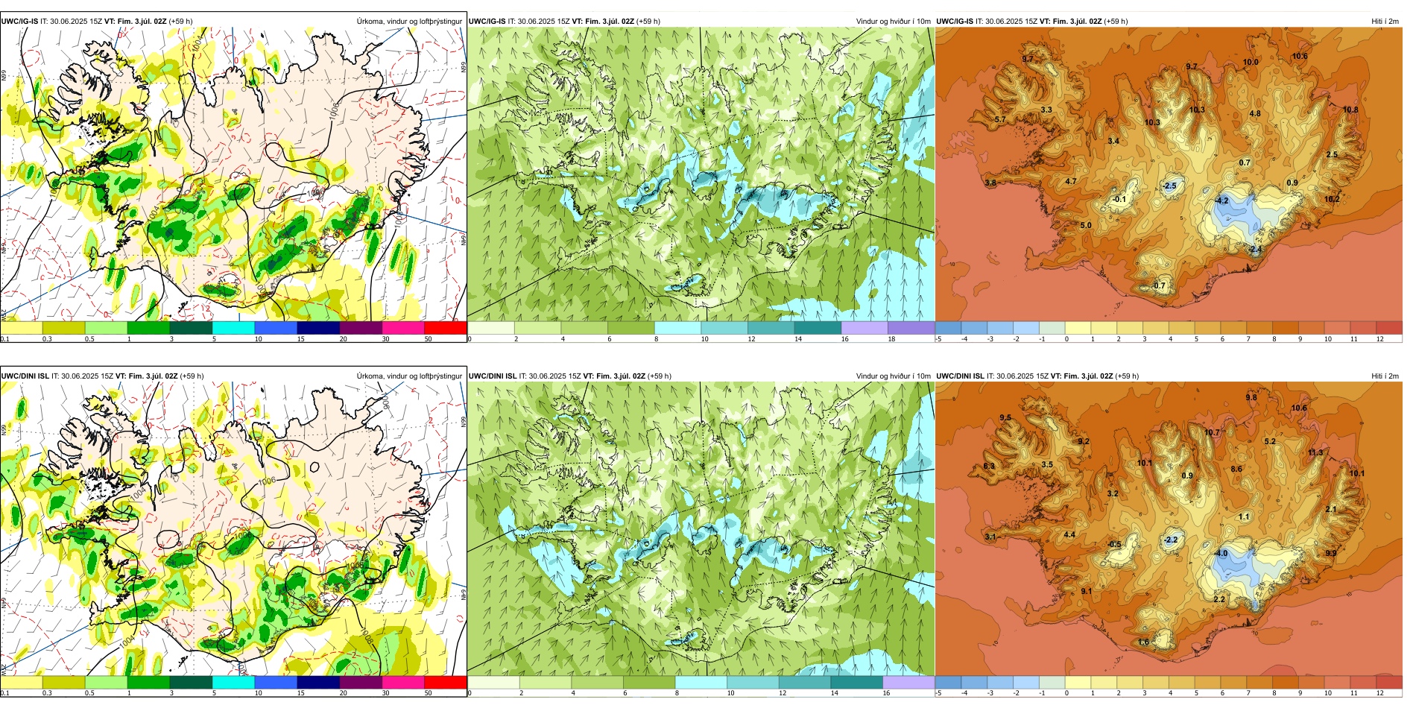The height and width of the screenshot is (708, 1416).
Task: Click the "Vindur og hviður í 10m" title in the IG-IS panel
Action: [x=894, y=22]
